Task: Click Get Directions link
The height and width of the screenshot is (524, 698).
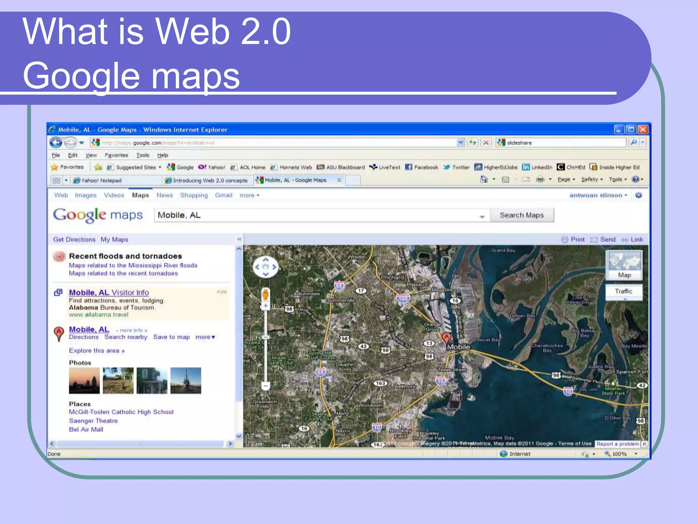Action: (74, 239)
